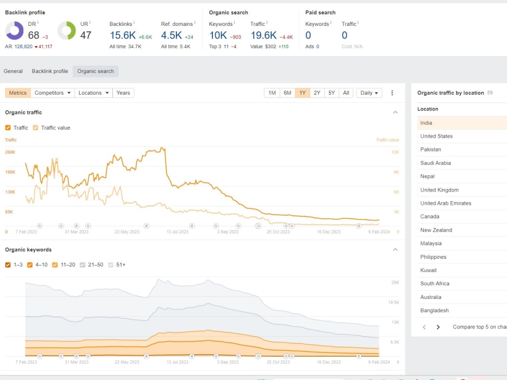Click first G marker on Organic keywords timeline
Screen dimensions: 507x380
(x=40, y=356)
